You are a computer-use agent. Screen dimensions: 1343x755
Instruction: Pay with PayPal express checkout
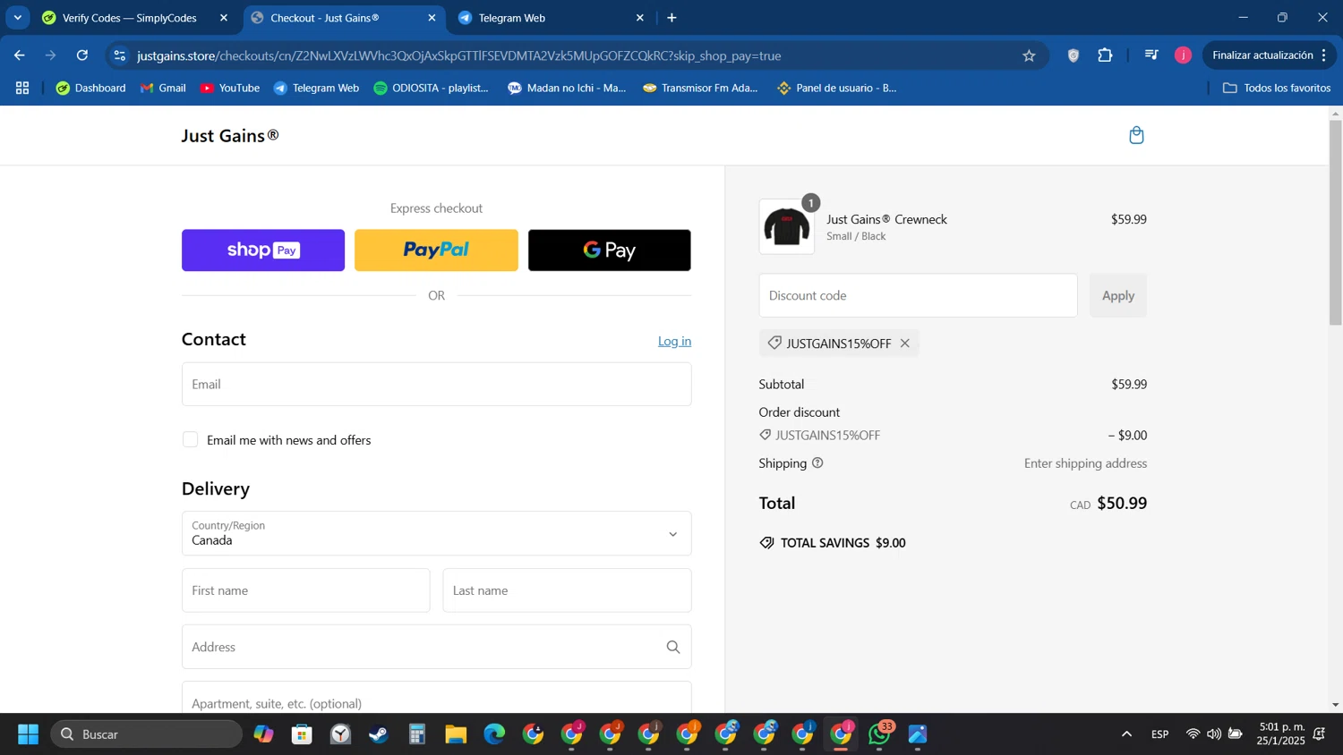tap(436, 250)
